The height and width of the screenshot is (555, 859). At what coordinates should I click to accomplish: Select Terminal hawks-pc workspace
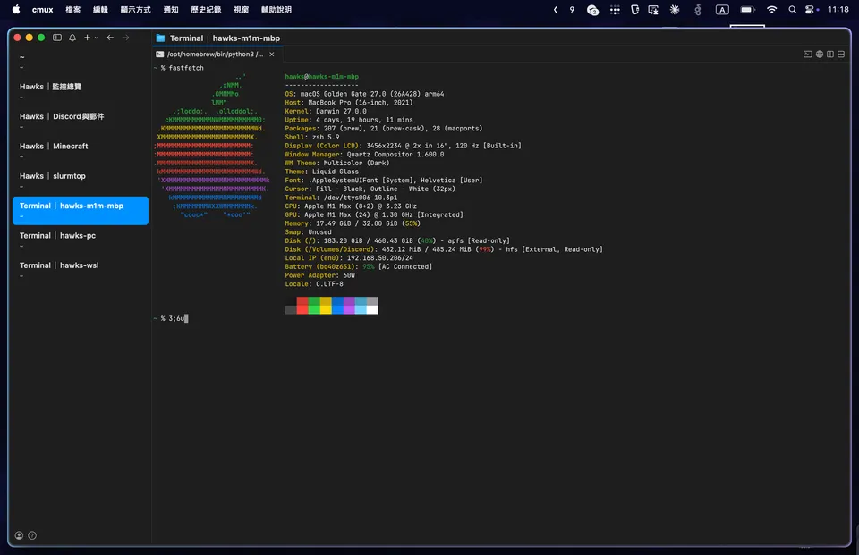click(81, 240)
